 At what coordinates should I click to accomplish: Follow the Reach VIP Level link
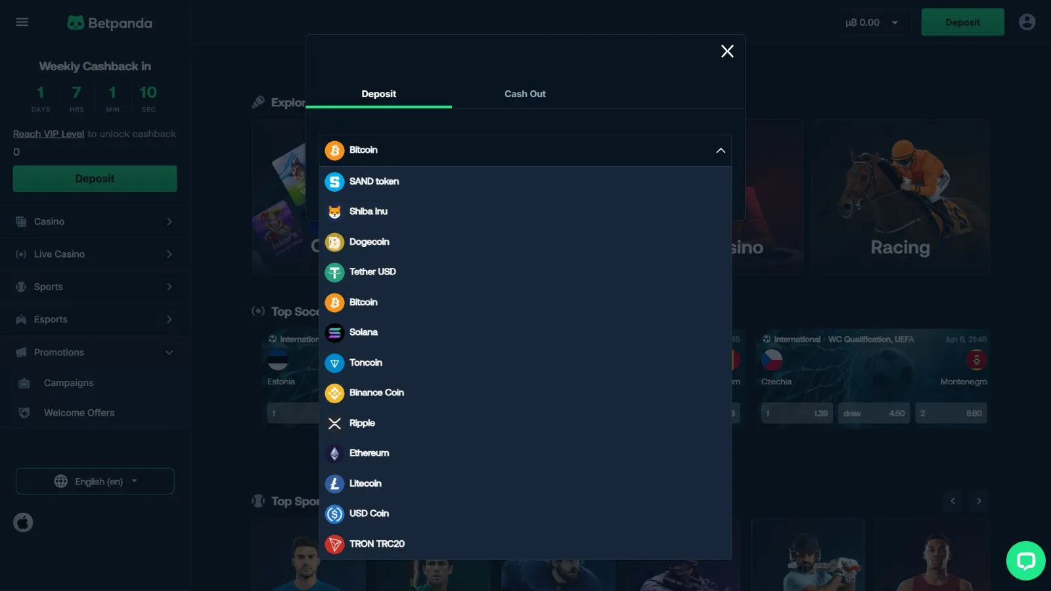coord(49,134)
